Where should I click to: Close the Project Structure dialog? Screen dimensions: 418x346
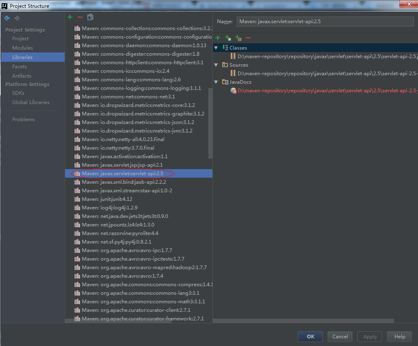pyautogui.click(x=409, y=4)
